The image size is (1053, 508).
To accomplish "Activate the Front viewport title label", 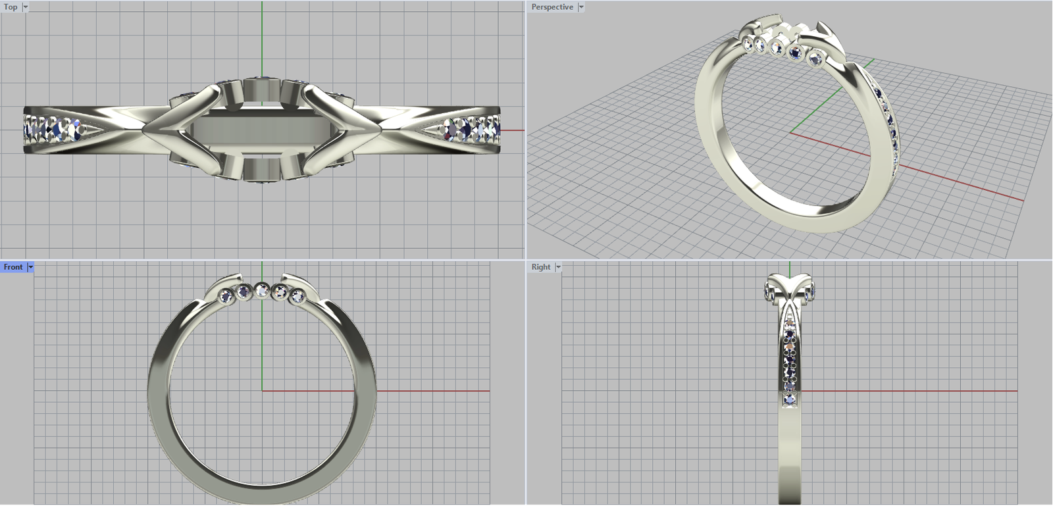I will (13, 267).
